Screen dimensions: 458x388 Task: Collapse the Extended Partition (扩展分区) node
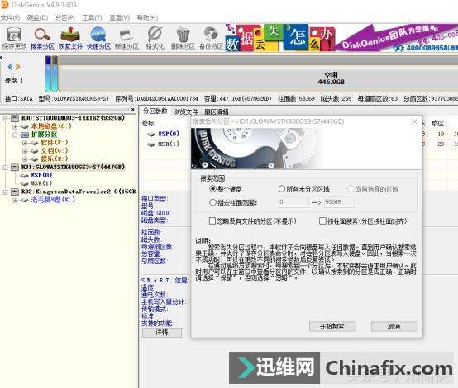click(x=15, y=135)
